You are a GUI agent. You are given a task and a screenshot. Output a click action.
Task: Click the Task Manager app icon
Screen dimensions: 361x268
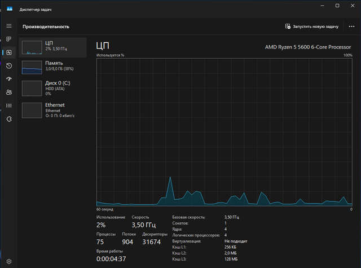pyautogui.click(x=10, y=9)
